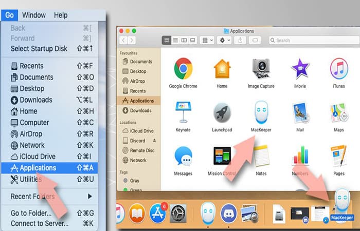
Task: Open the Books app in the Dock
Action: [x=137, y=214]
